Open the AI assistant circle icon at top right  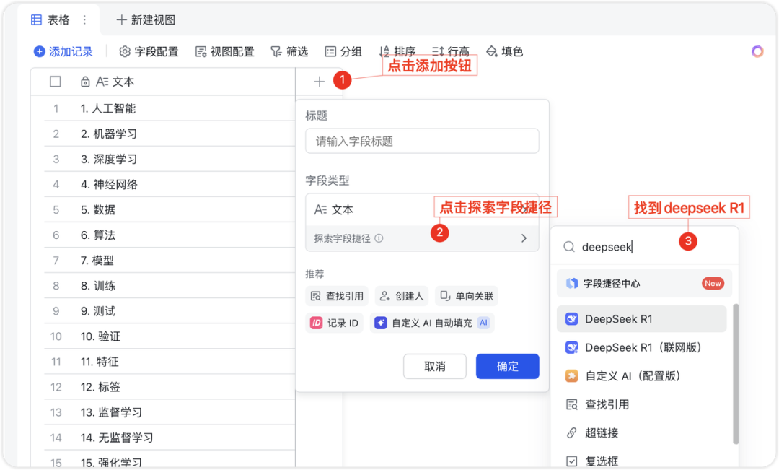click(757, 51)
